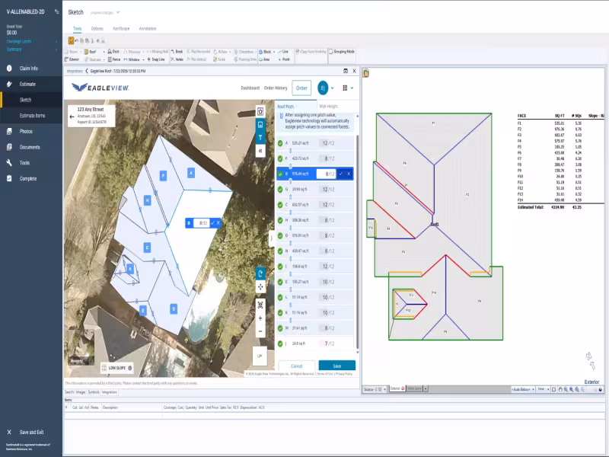Open the Order History link
This screenshot has width=609, height=457.
coord(276,88)
